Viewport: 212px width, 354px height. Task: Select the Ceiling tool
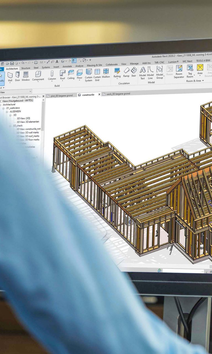[x=71, y=74]
